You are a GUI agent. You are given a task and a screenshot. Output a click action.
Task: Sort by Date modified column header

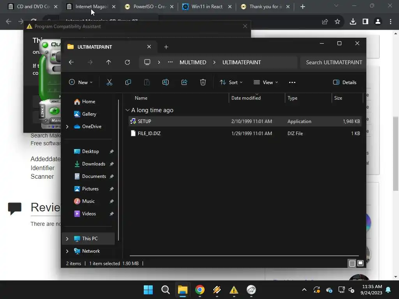pos(257,98)
